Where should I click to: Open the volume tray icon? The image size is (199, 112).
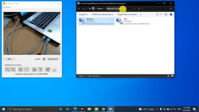(x=175, y=109)
